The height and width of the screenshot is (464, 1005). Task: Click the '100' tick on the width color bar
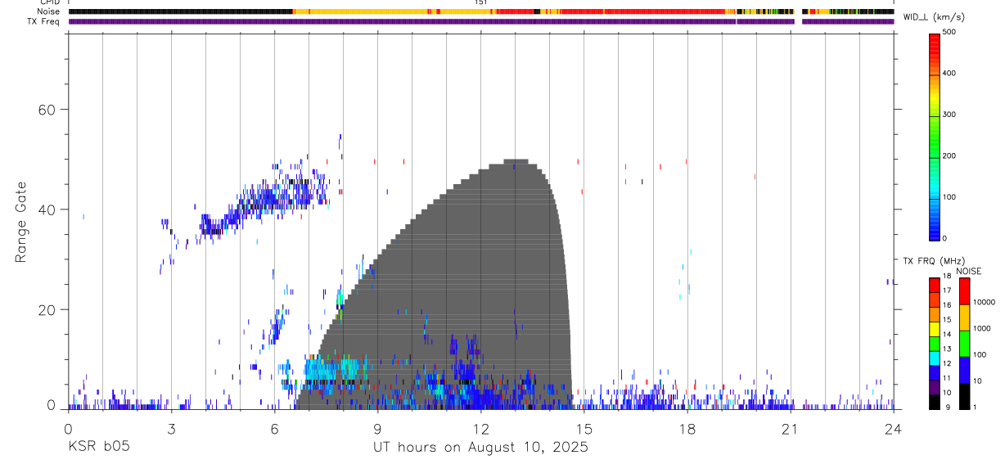949,197
